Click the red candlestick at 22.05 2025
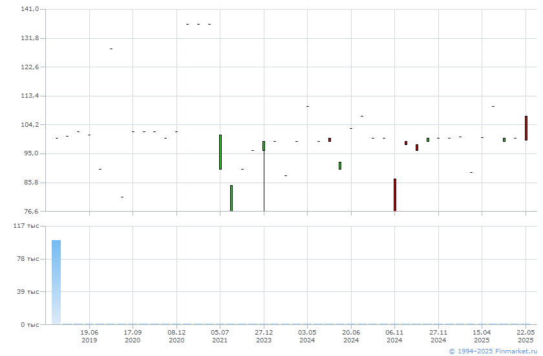The image size is (543, 356). click(x=526, y=128)
